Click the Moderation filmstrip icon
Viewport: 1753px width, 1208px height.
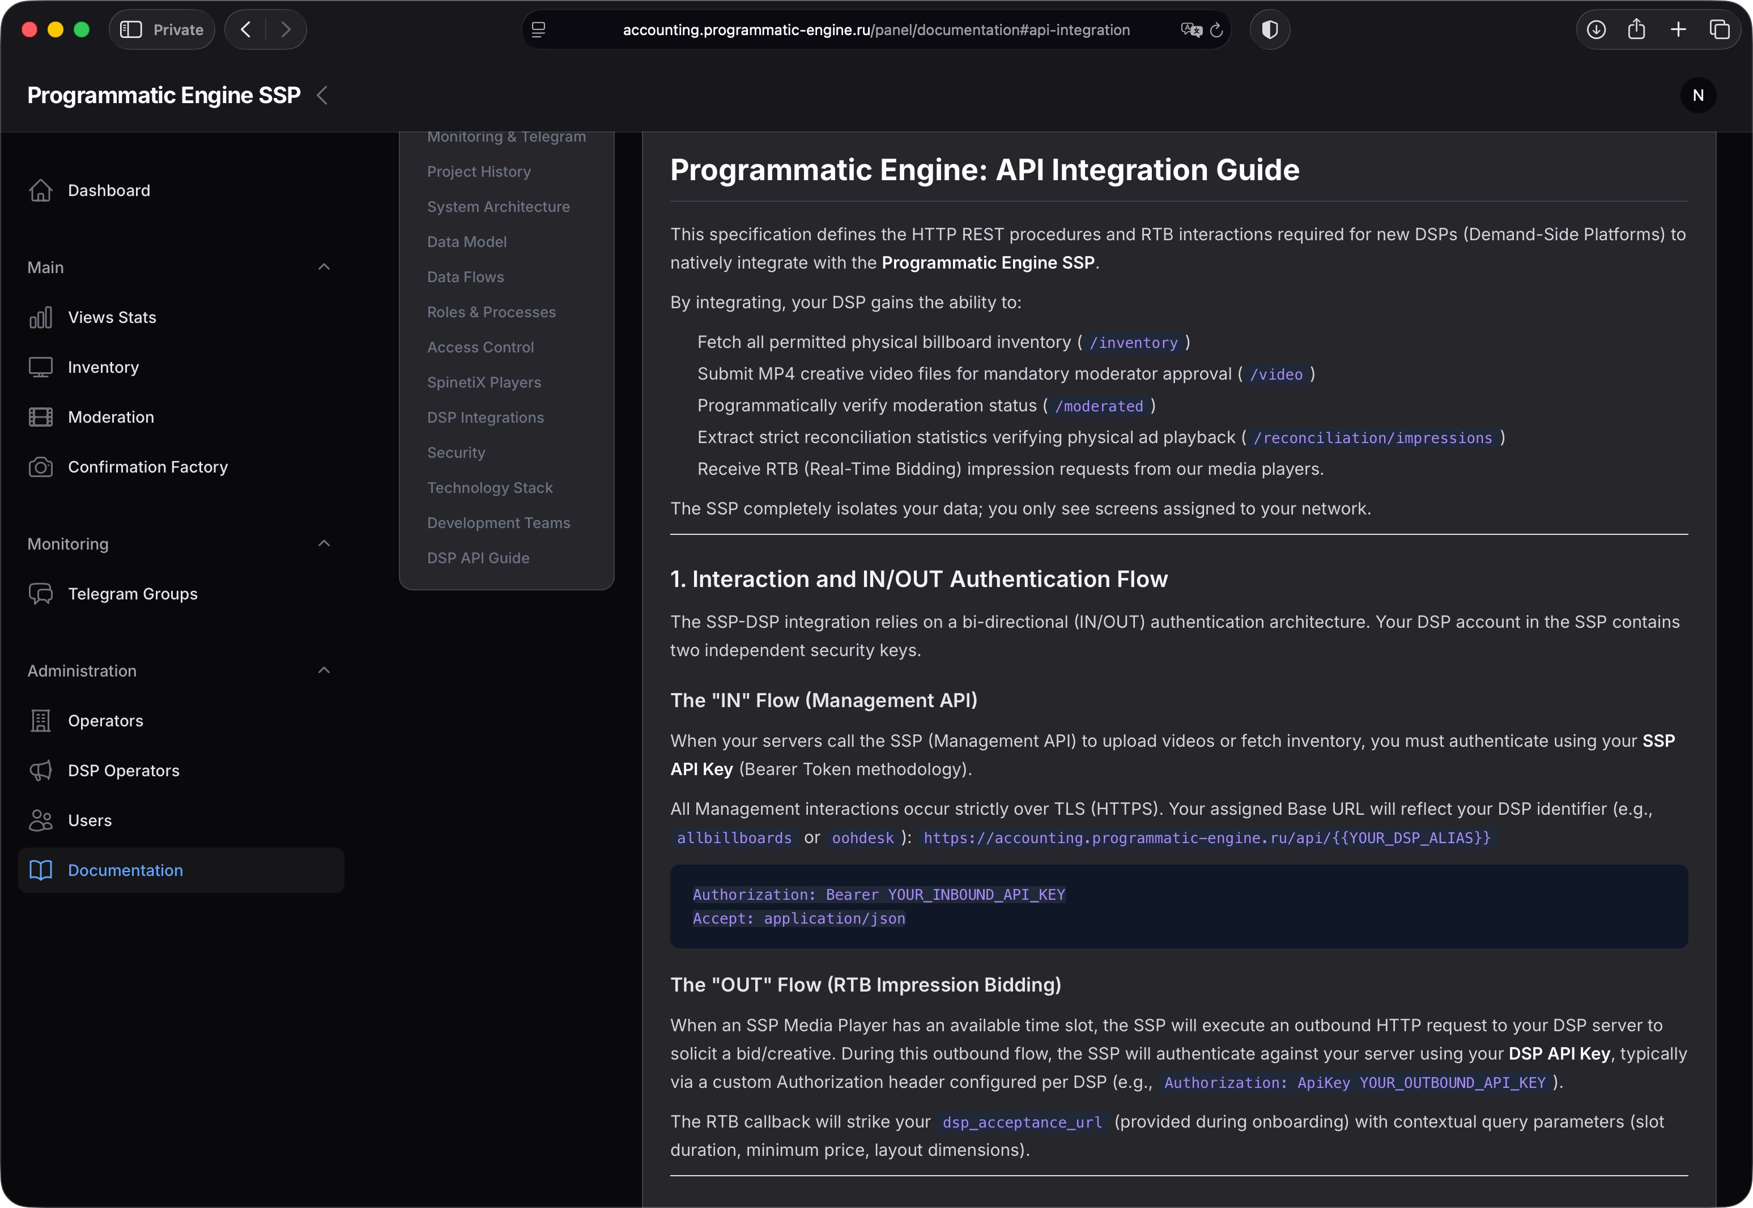[x=41, y=416]
